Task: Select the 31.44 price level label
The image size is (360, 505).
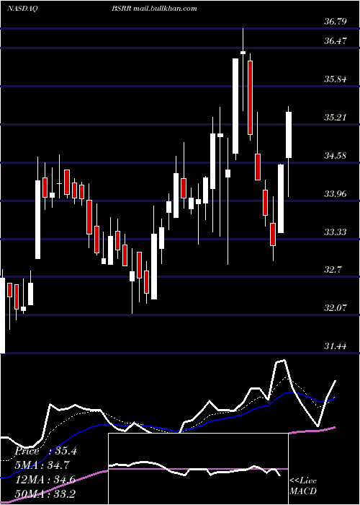Action: point(336,346)
